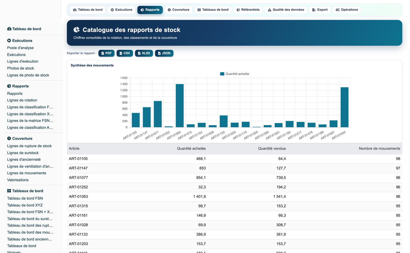
Task: Export the report as JSON
Action: click(x=164, y=53)
